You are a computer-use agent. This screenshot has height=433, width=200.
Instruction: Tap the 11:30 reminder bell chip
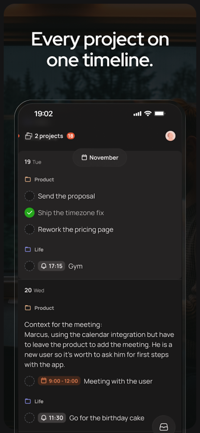[x=52, y=418]
